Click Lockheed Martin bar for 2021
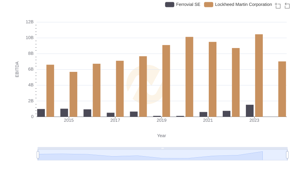 tap(212, 79)
